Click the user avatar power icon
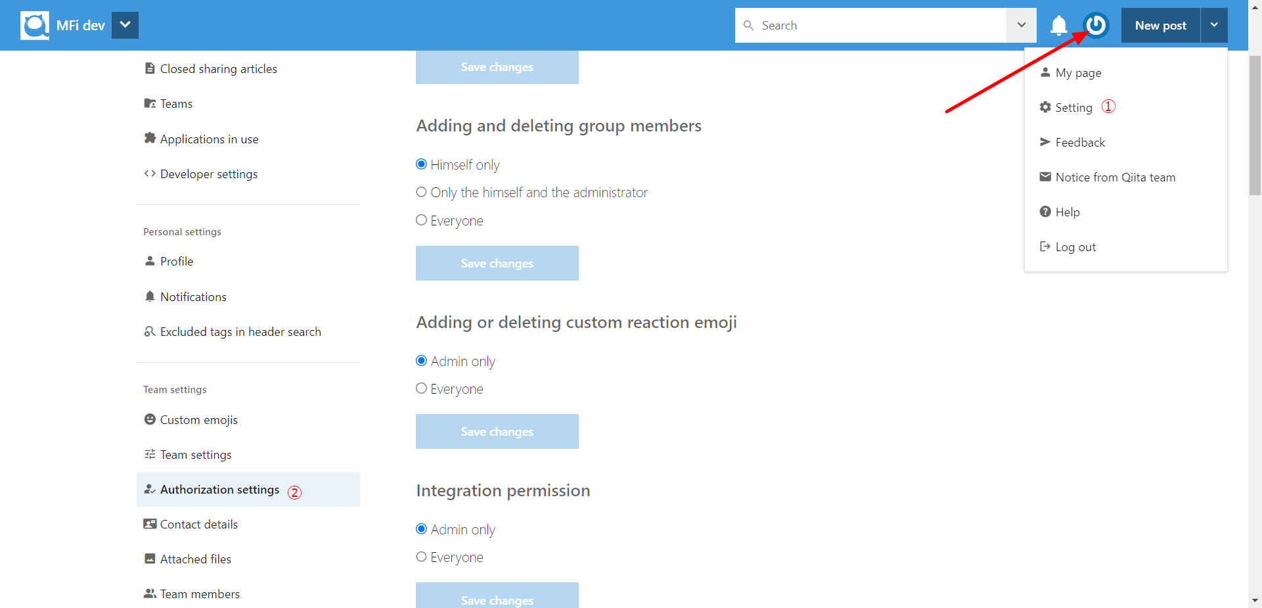The height and width of the screenshot is (608, 1262). (x=1096, y=26)
